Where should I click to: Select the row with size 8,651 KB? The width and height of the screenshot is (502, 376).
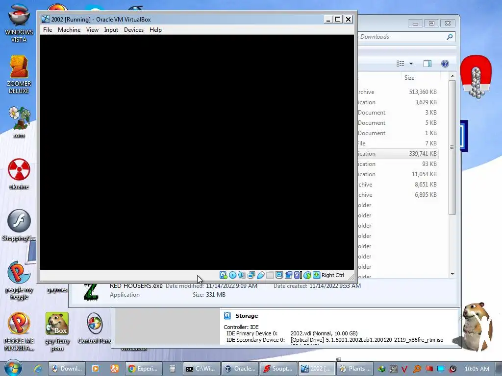(398, 184)
